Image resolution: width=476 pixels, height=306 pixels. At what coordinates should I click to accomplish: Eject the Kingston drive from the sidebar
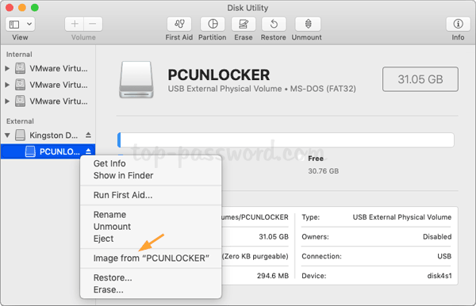pos(88,135)
